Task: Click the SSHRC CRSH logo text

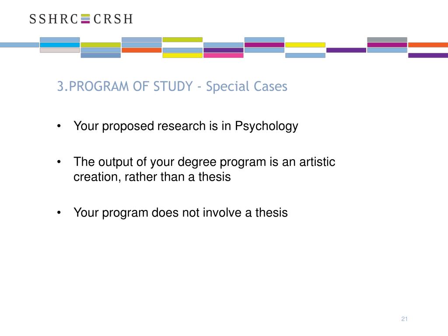Action: [x=81, y=19]
